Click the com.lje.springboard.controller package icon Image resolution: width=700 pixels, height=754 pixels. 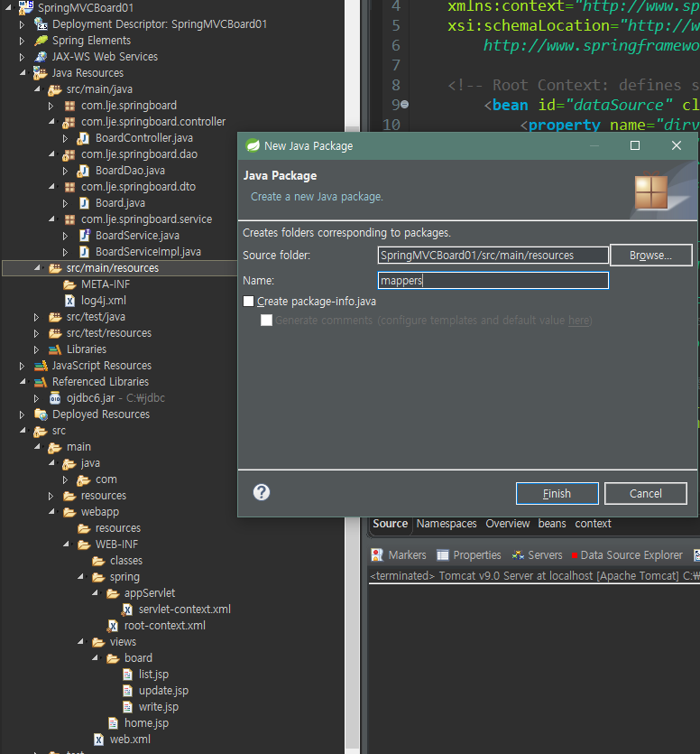[69, 122]
